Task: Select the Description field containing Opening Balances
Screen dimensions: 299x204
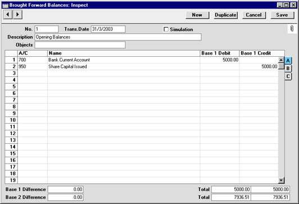Action: coord(118,37)
